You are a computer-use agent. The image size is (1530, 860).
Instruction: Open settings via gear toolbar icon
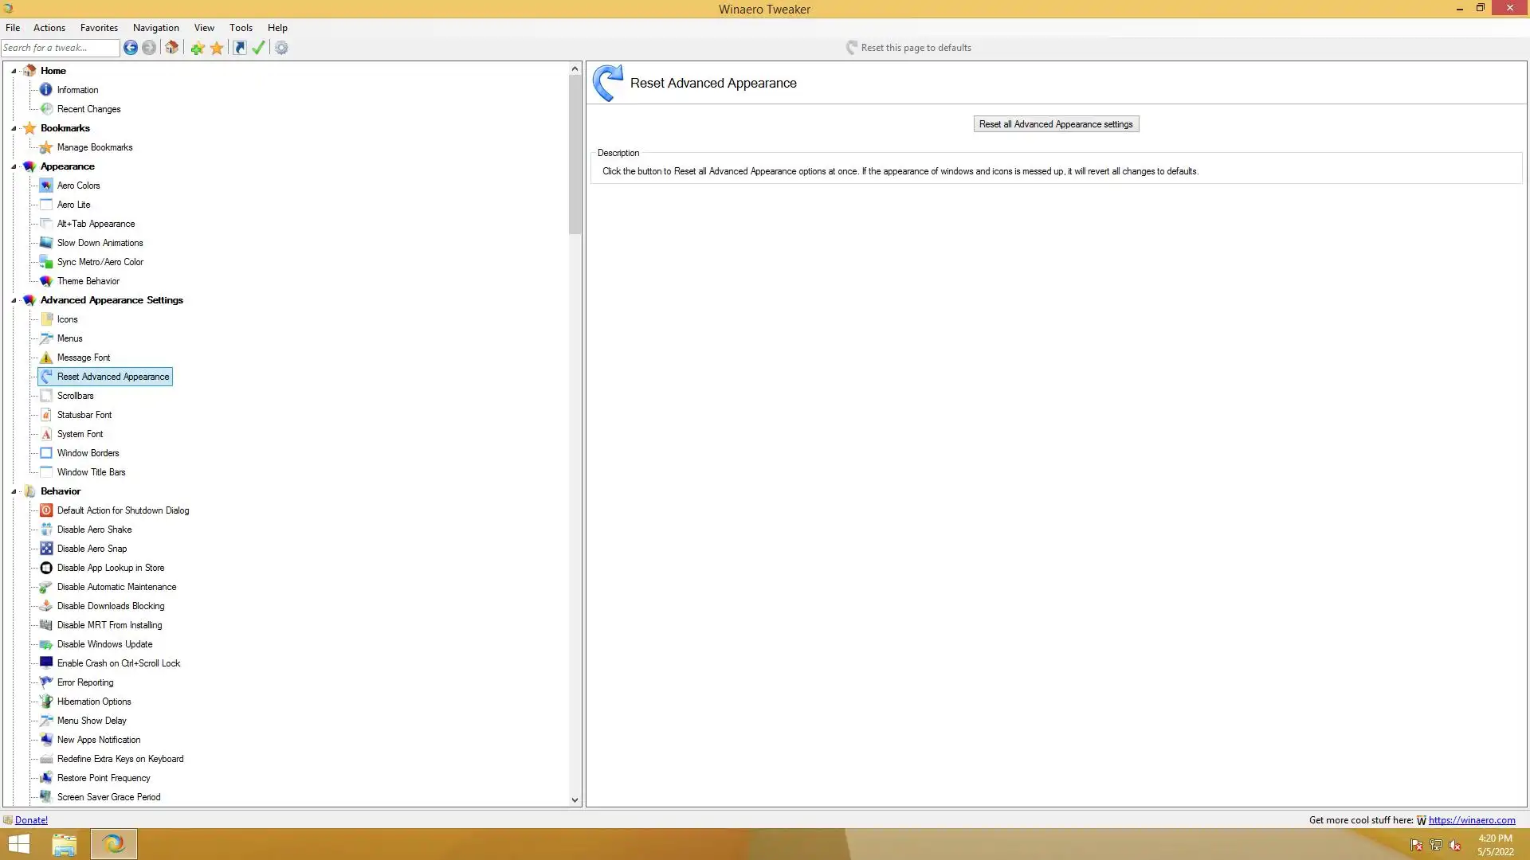(x=281, y=48)
